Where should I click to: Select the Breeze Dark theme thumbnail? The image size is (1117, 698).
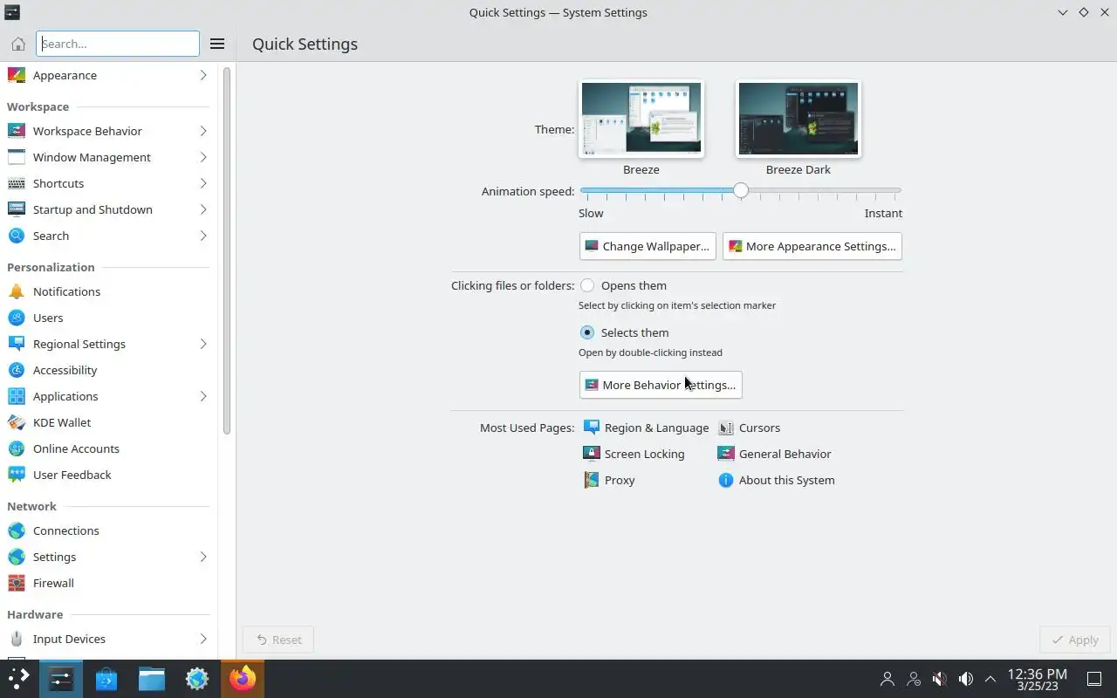click(798, 119)
